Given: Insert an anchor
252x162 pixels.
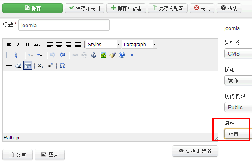Looking at the screenshot, I should [x=94, y=55].
